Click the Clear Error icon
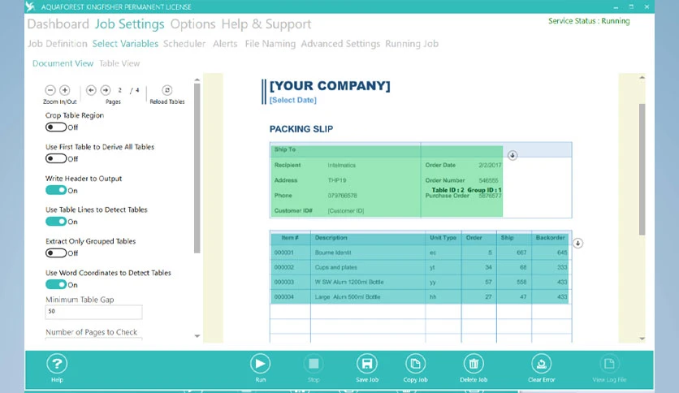 541,364
